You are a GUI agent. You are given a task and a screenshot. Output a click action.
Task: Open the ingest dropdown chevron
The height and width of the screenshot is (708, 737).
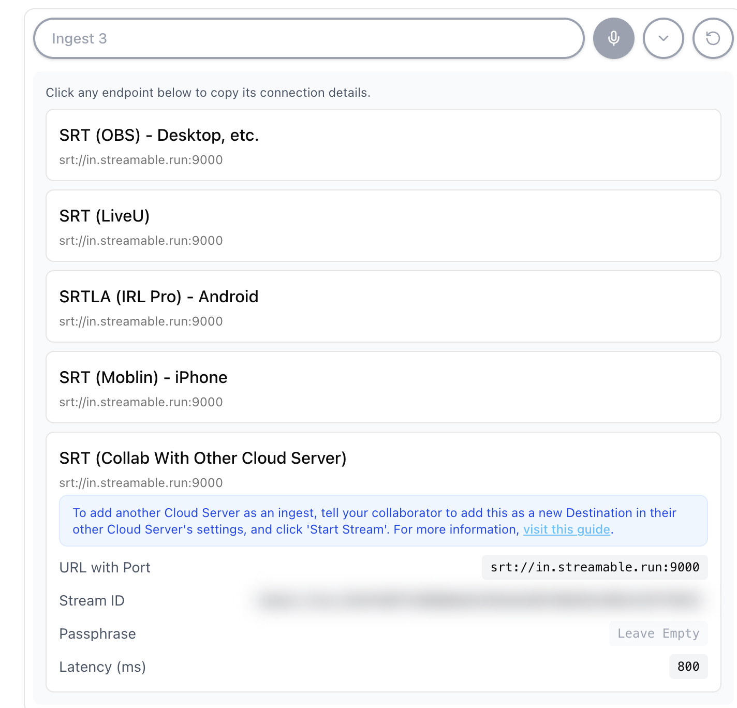[x=663, y=38]
